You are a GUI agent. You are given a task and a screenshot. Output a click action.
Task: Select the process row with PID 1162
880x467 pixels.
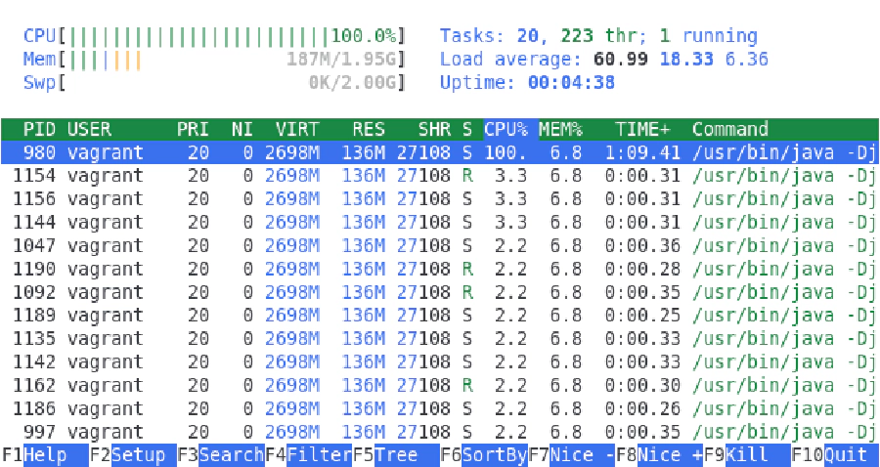440,385
